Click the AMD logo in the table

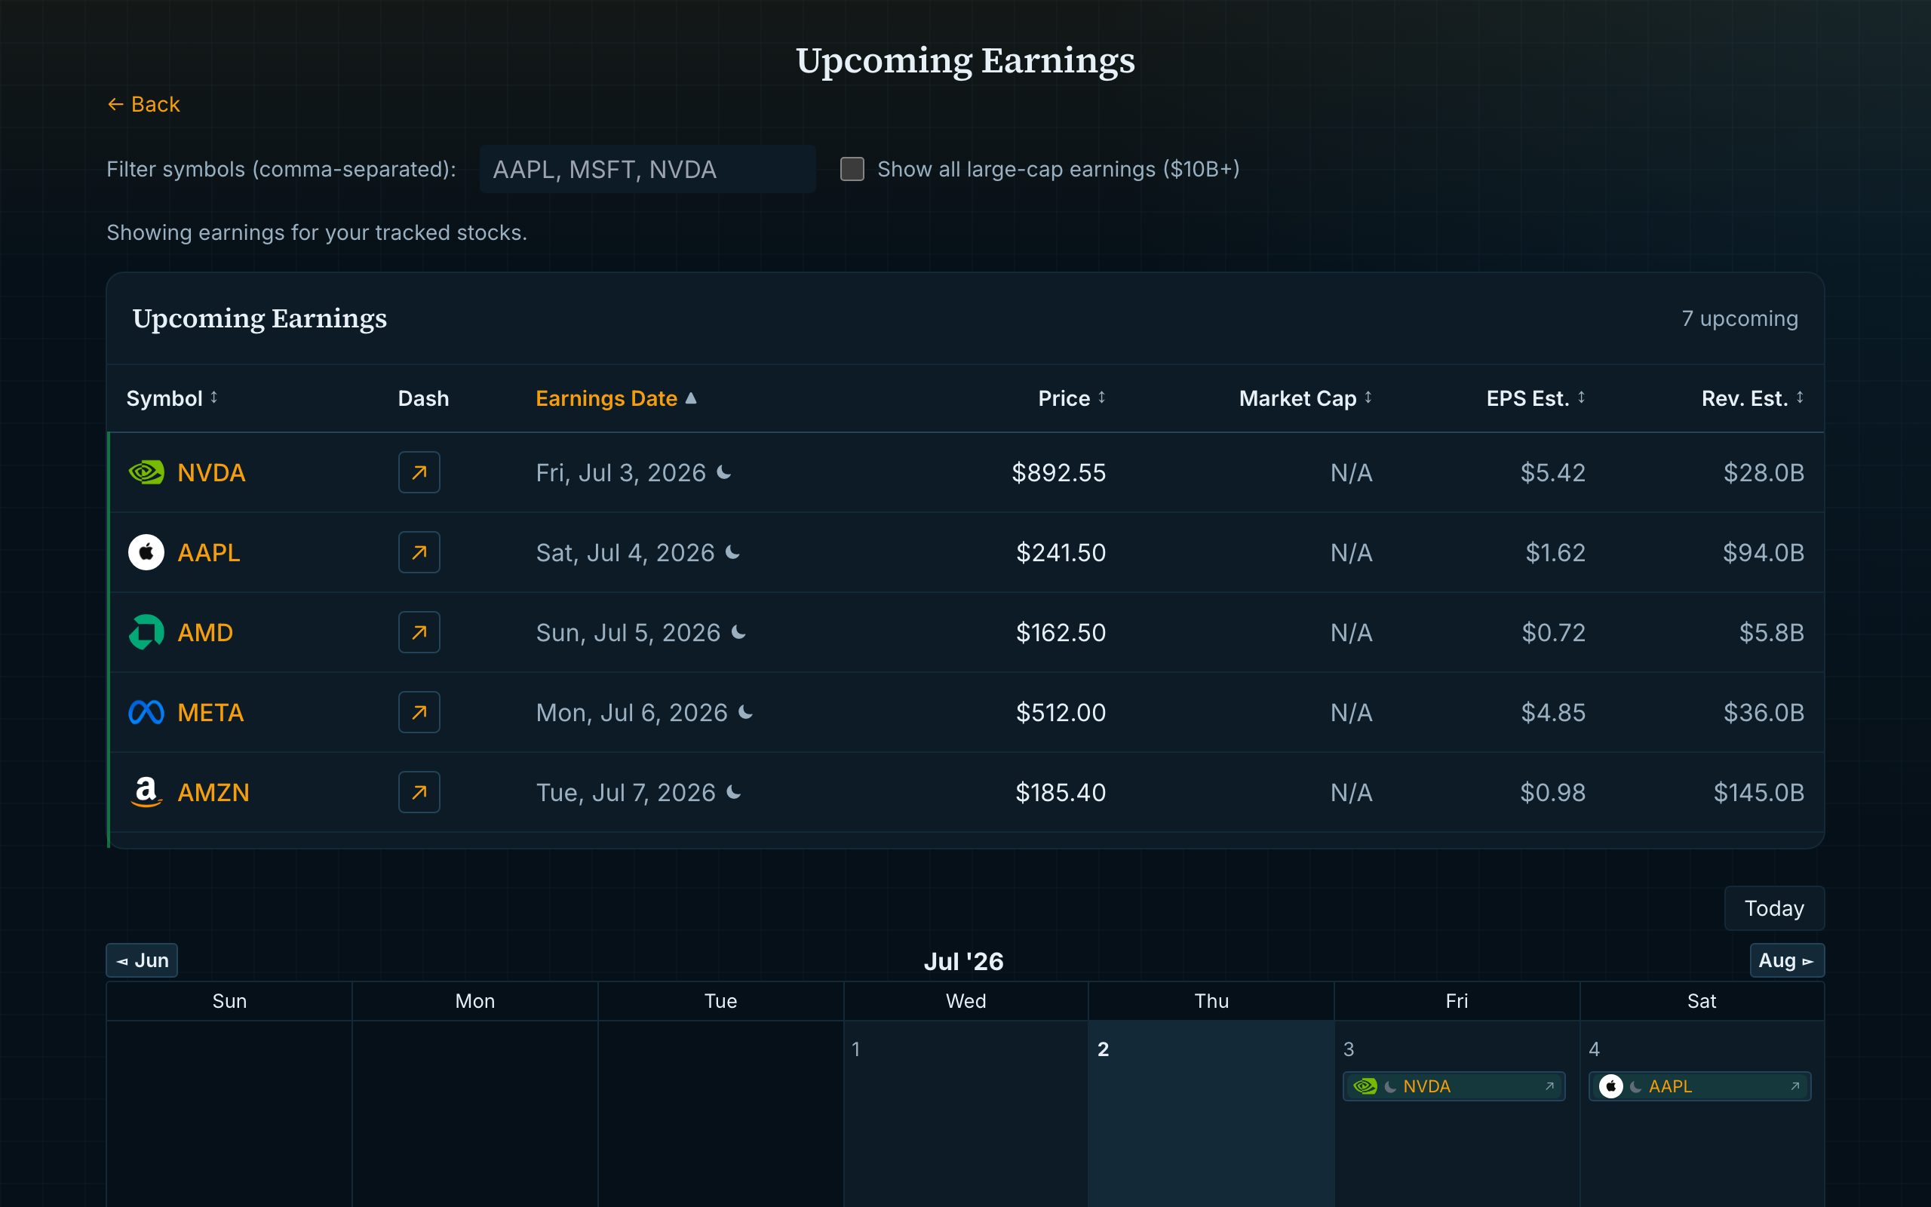click(146, 632)
